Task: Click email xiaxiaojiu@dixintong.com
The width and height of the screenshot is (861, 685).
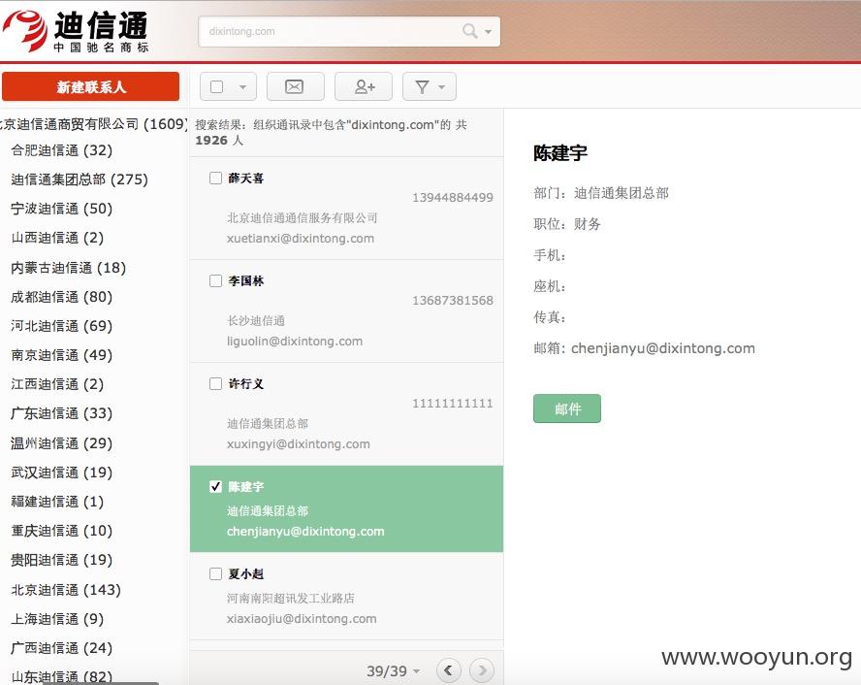Action: (x=302, y=618)
